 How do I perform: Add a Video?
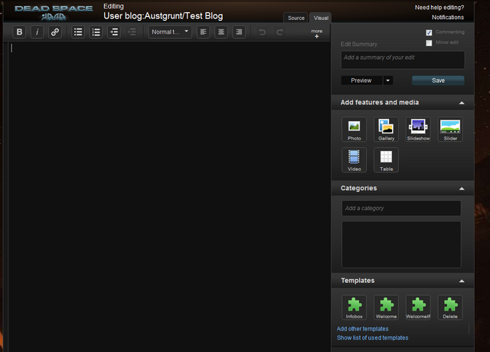(354, 160)
